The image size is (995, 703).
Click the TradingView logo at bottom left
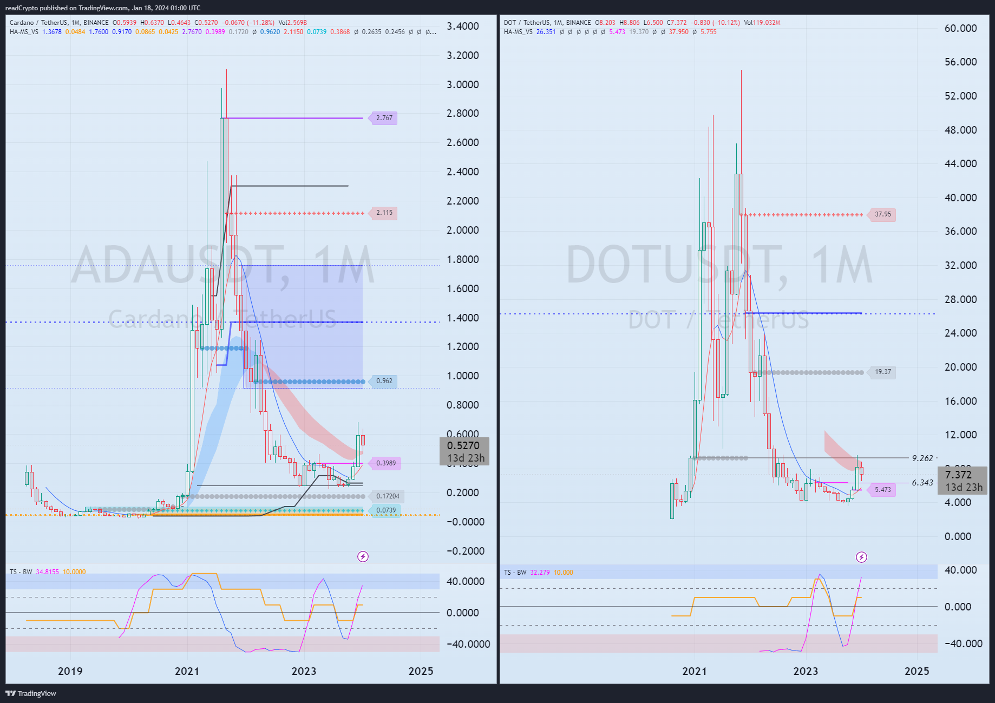(x=31, y=693)
